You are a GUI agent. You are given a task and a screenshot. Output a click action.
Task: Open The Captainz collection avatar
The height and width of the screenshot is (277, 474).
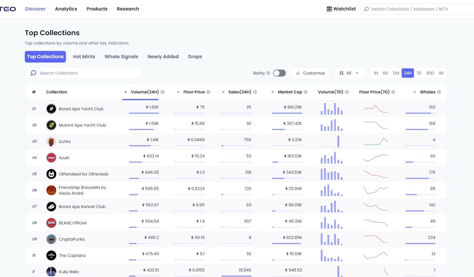(x=51, y=255)
